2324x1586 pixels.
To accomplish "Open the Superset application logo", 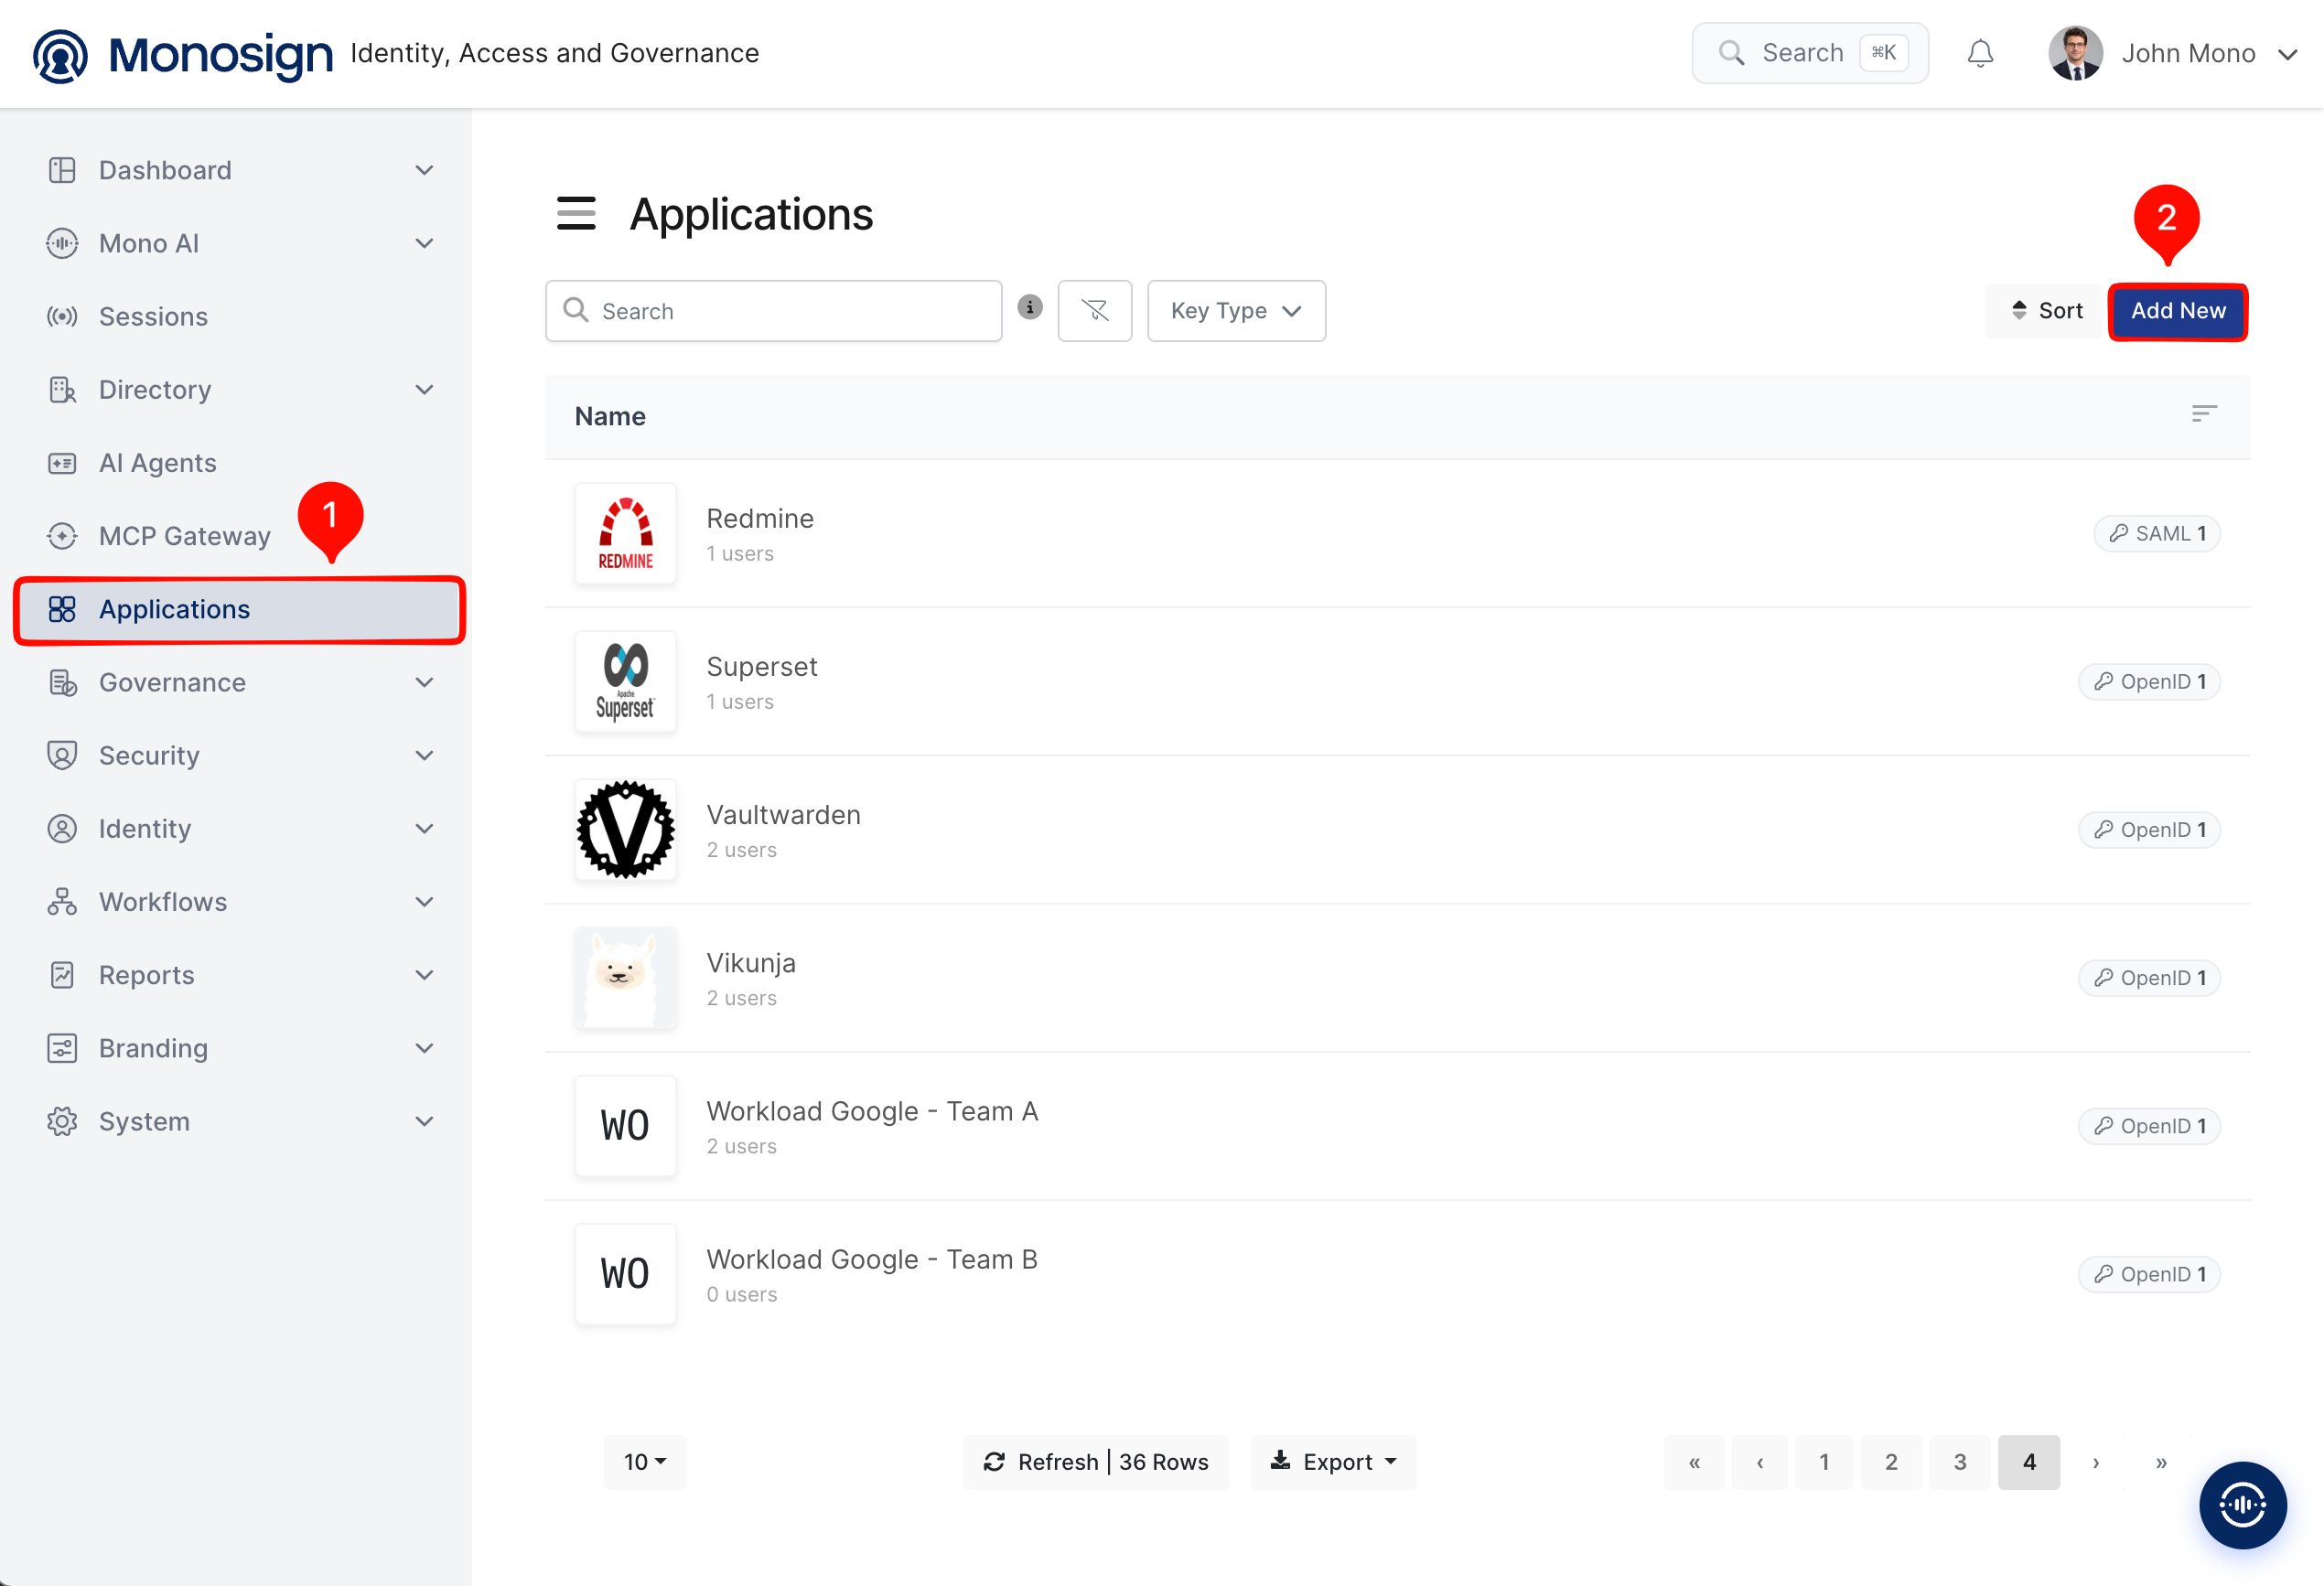I will (x=626, y=681).
